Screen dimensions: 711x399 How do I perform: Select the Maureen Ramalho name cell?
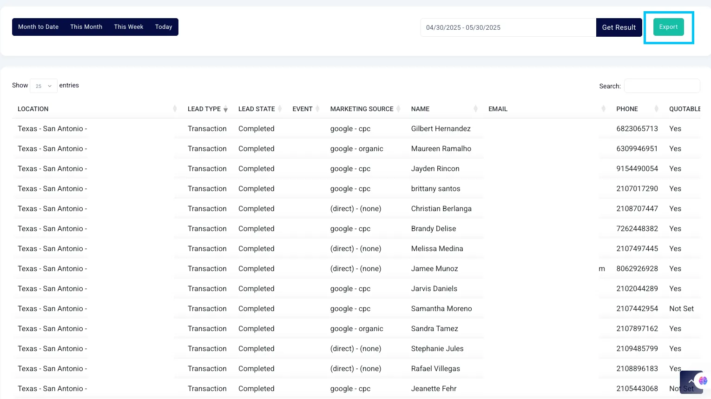point(441,149)
